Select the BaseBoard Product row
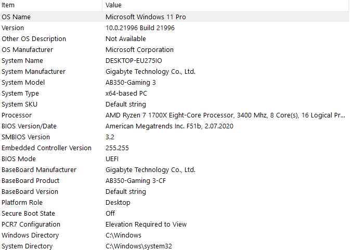This screenshot has height=250, width=356. tap(31, 180)
